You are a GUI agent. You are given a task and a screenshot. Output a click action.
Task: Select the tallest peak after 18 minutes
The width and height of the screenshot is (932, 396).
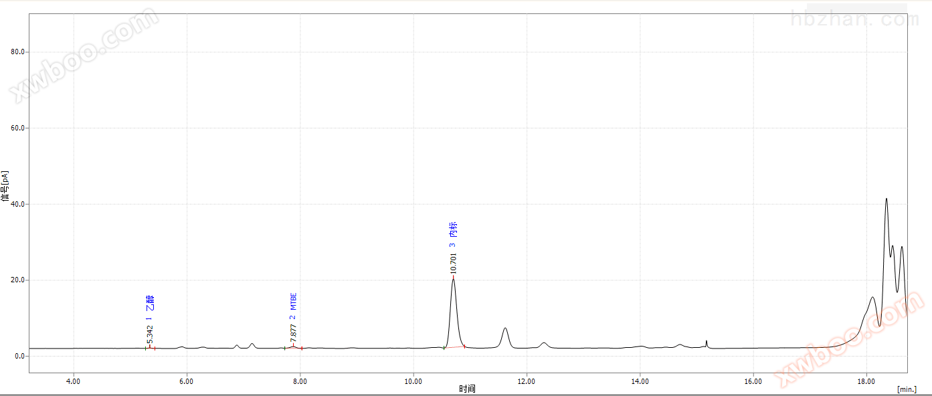(x=887, y=199)
